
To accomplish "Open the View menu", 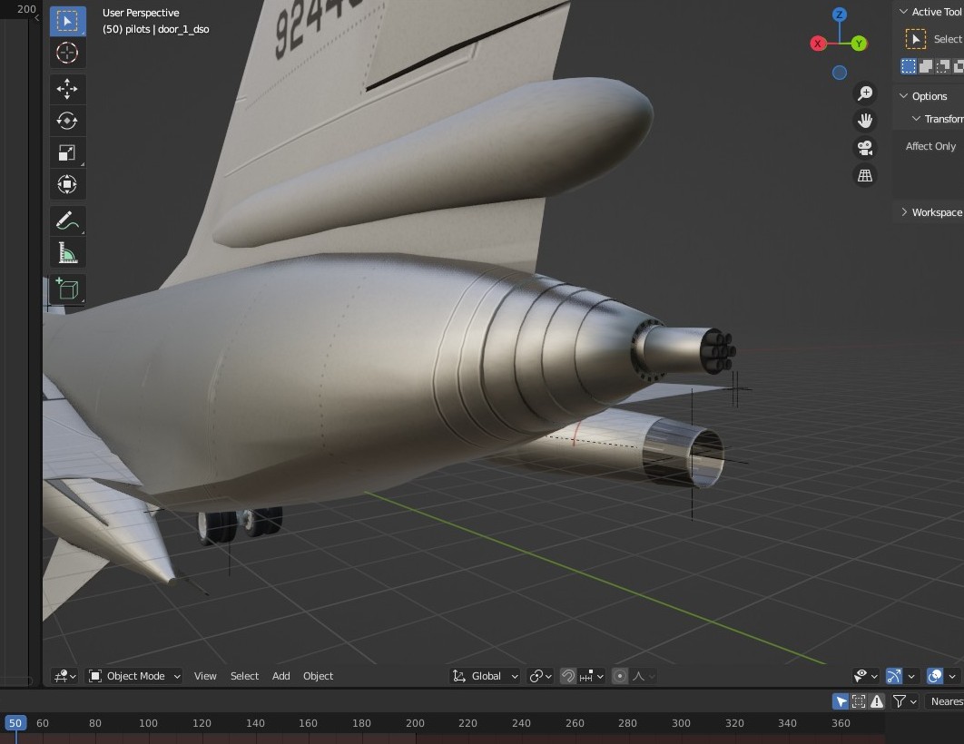I will point(205,676).
